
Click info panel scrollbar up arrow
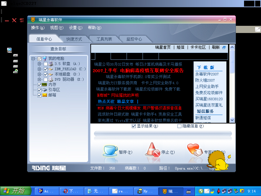click(x=232, y=47)
